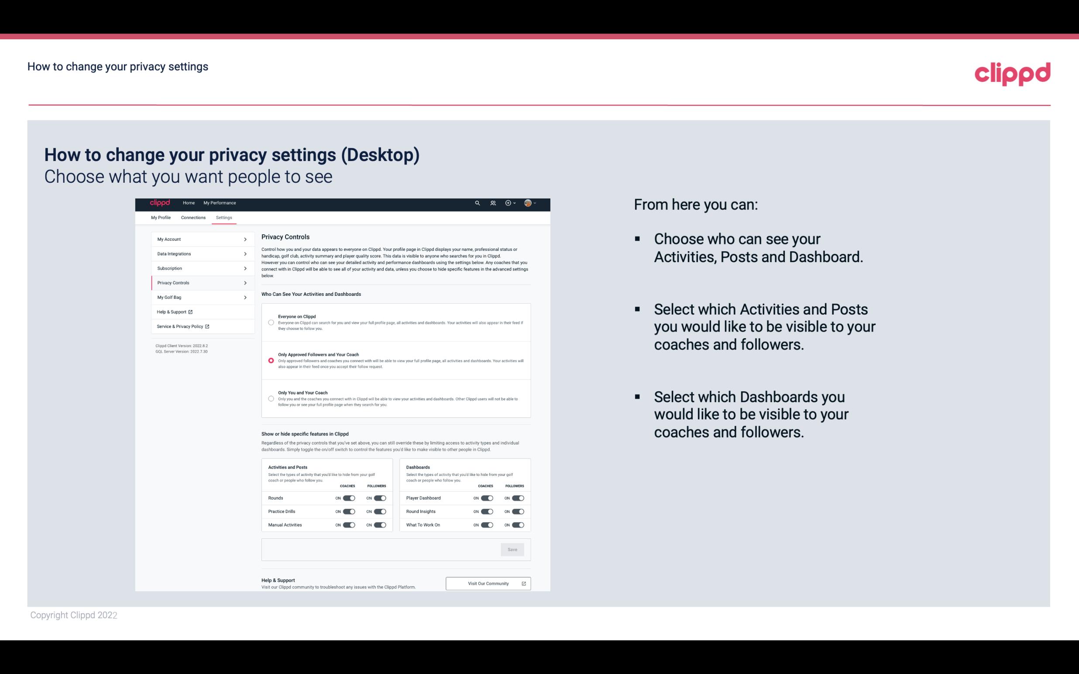Toggle Rounds ON for Followers

click(x=380, y=498)
